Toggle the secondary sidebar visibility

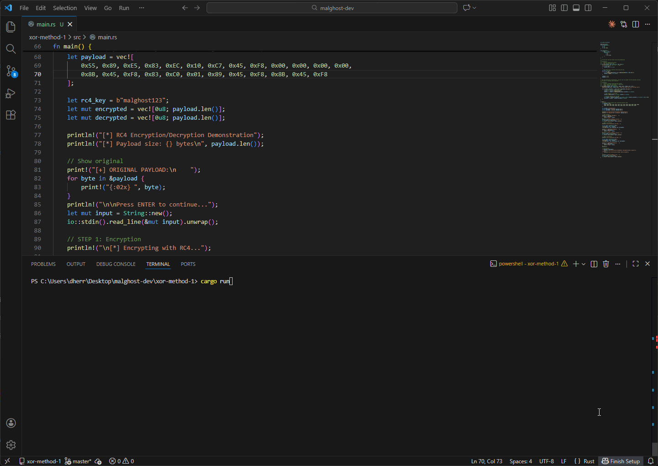pos(588,8)
